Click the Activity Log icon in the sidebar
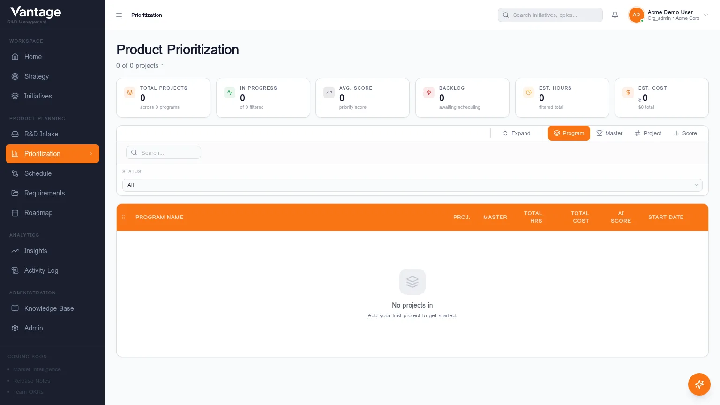This screenshot has height=405, width=720. (15, 270)
